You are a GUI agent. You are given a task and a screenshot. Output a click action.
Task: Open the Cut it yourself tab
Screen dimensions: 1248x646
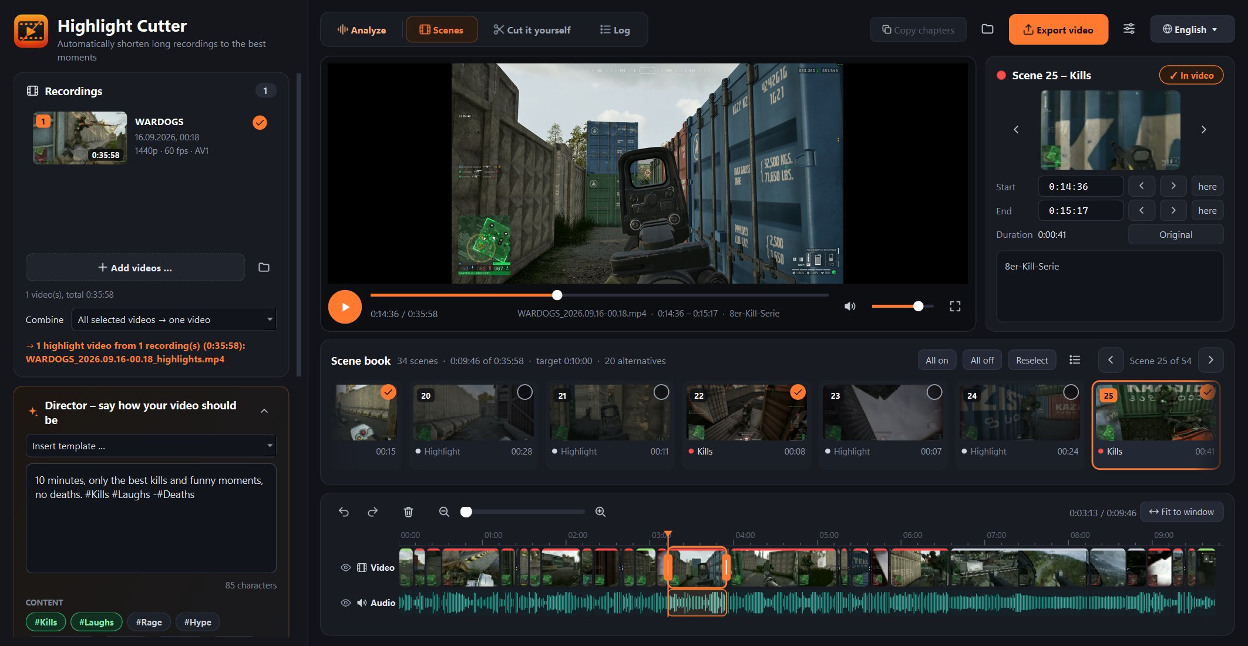532,29
